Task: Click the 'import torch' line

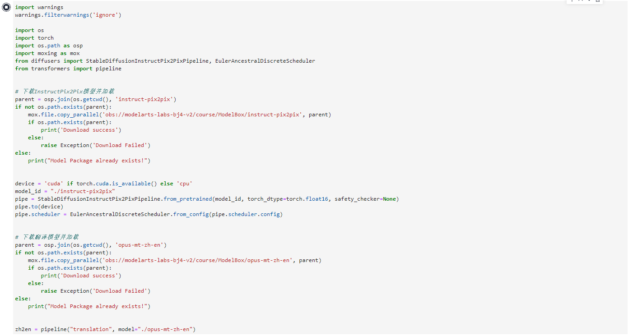Action: (x=34, y=38)
